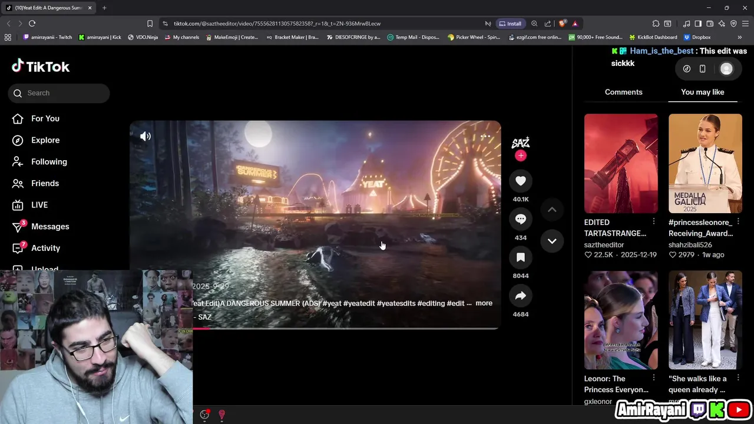Screen dimensions: 754x424
Task: Open the Get Coins TikTok icon
Action: coord(687,69)
